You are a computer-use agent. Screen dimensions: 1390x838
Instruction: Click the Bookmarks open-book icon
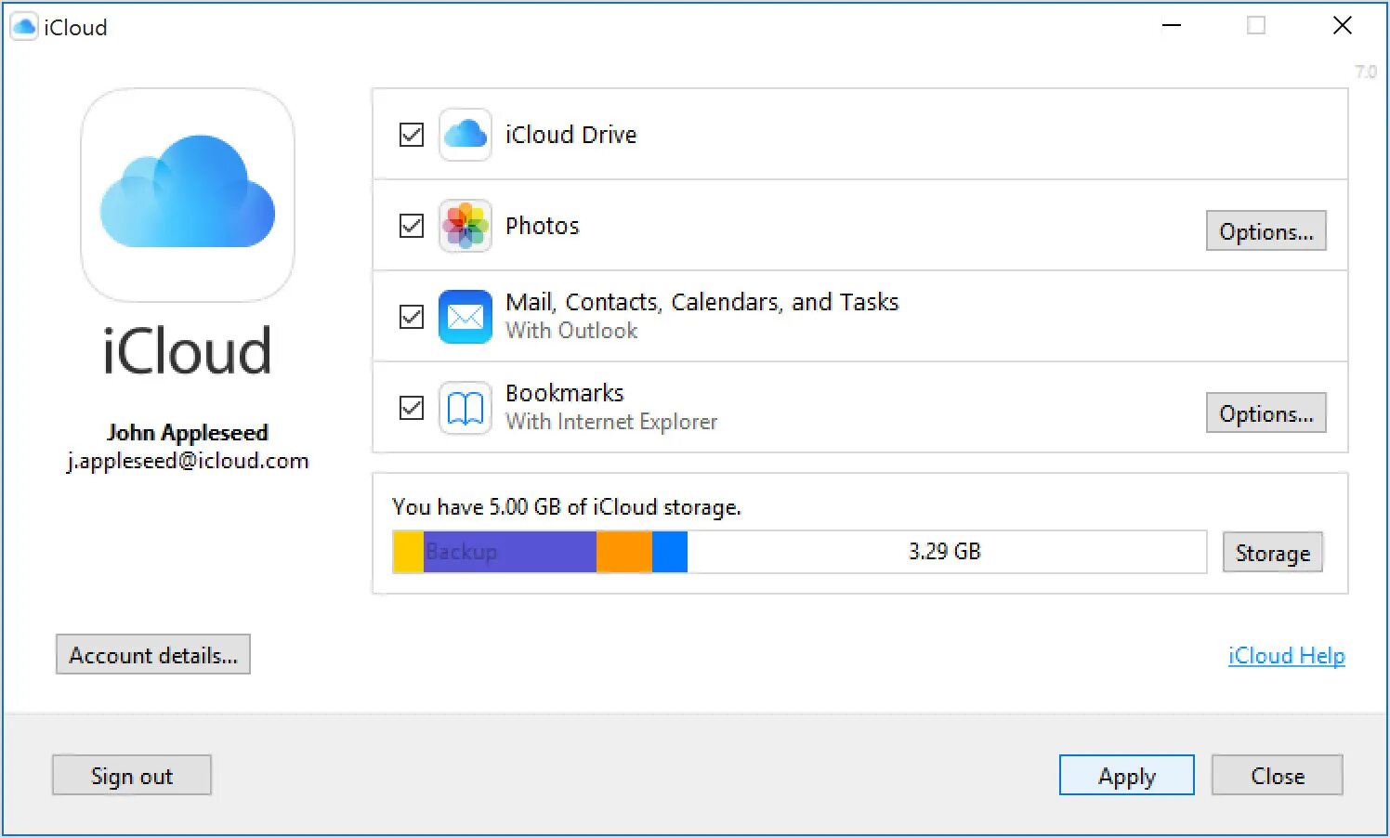coord(465,408)
